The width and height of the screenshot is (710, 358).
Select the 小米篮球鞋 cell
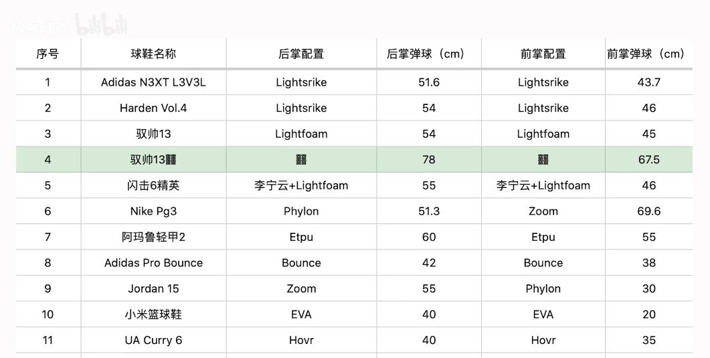(153, 315)
